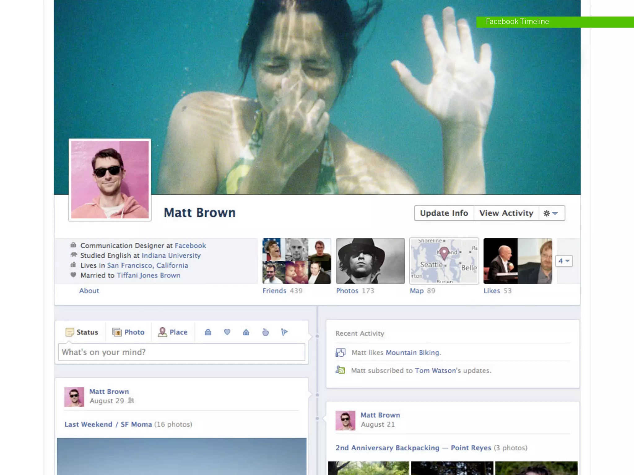Click the View Activity button
The image size is (634, 475).
(506, 213)
